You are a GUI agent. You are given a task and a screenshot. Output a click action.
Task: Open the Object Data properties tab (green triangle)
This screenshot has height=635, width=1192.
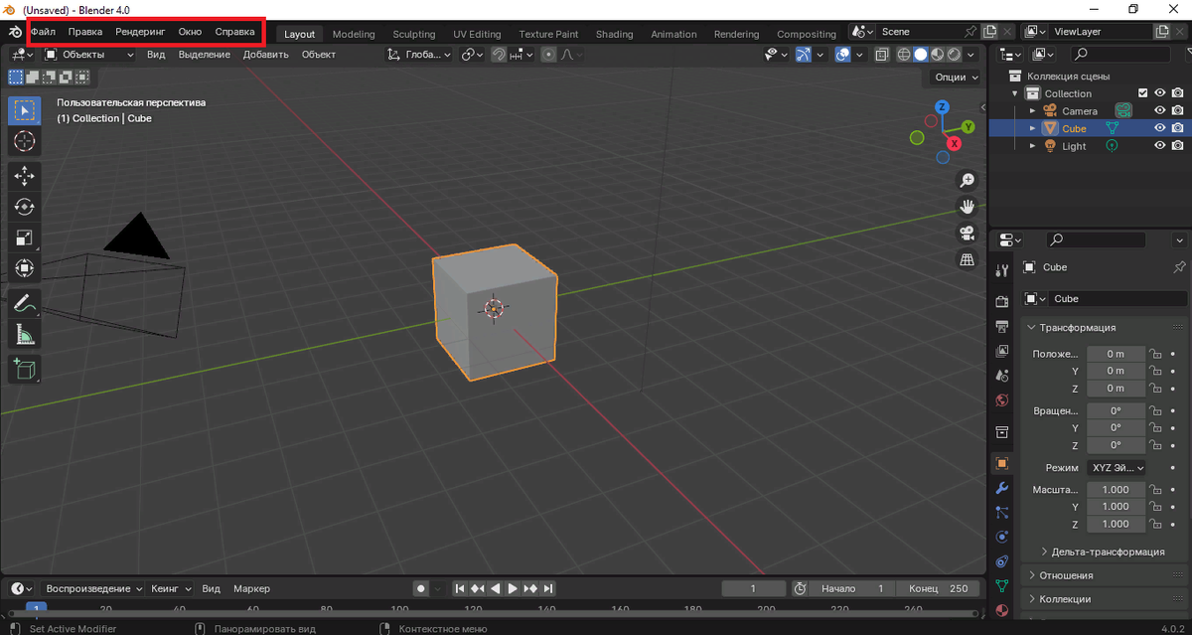[1002, 586]
